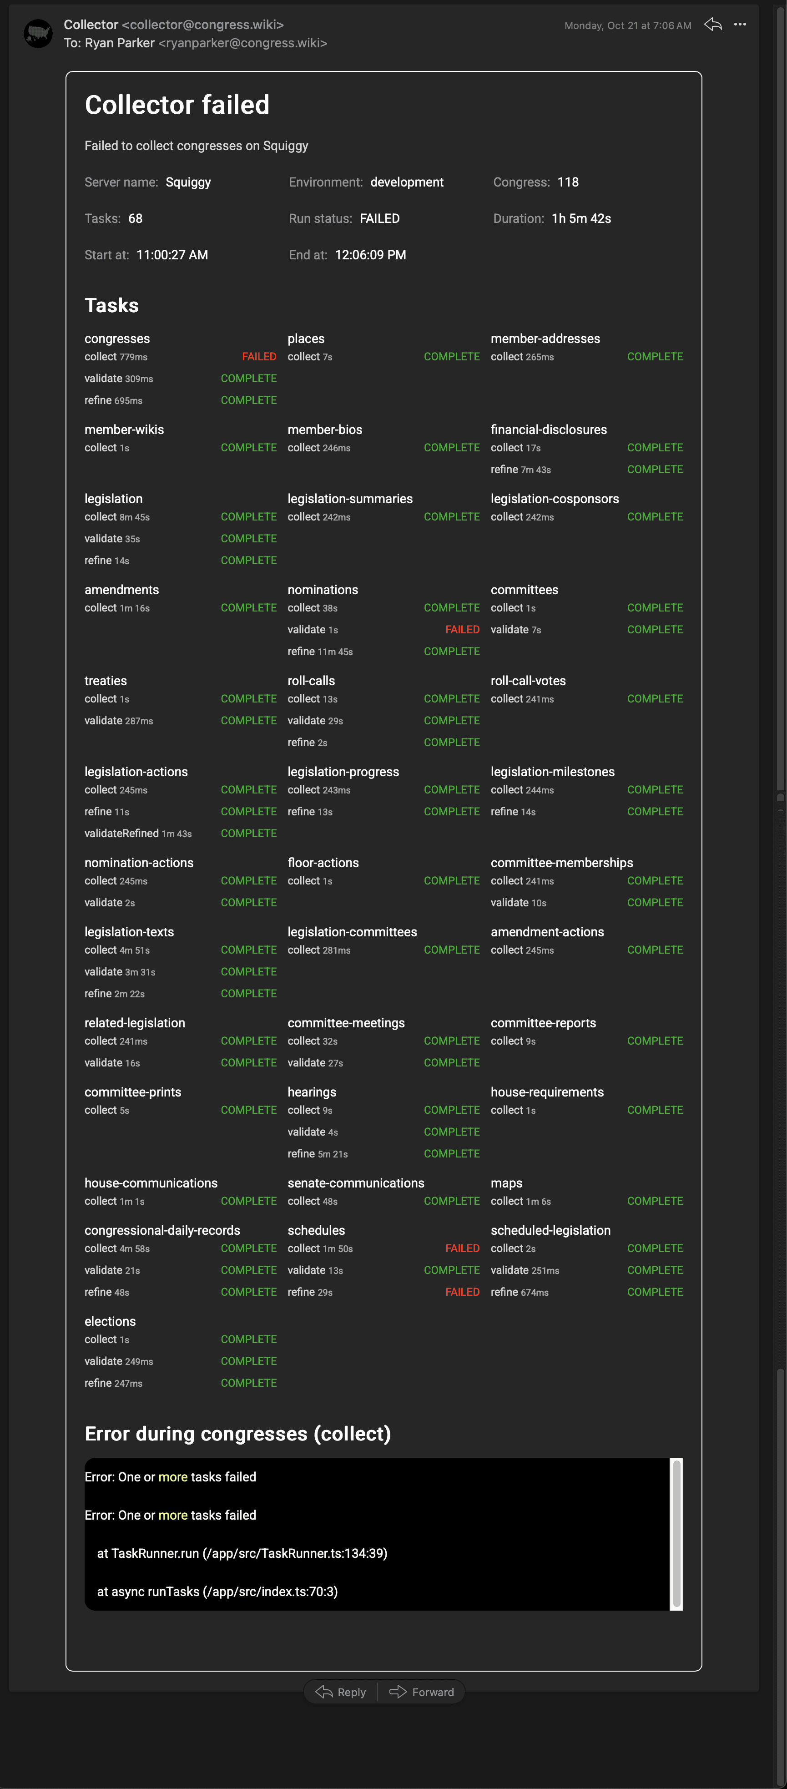Click FAILED status of congresses collect
The height and width of the screenshot is (1789, 787).
click(x=258, y=357)
